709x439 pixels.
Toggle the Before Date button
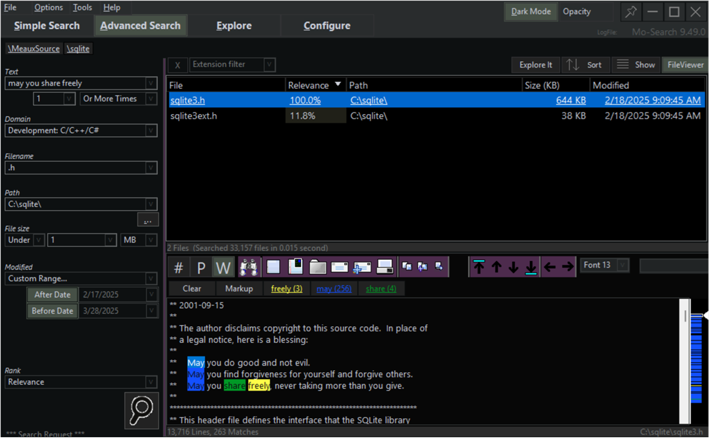tap(52, 311)
